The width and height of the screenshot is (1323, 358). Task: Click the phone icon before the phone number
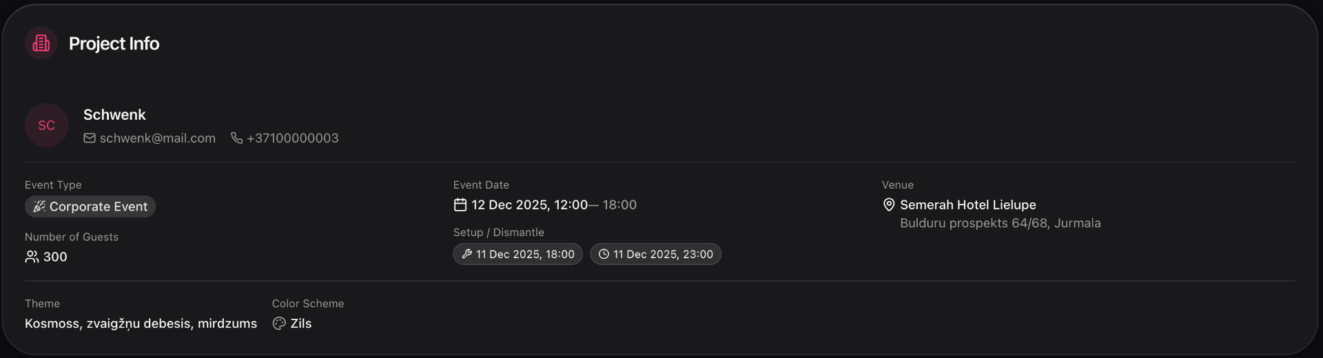click(236, 138)
